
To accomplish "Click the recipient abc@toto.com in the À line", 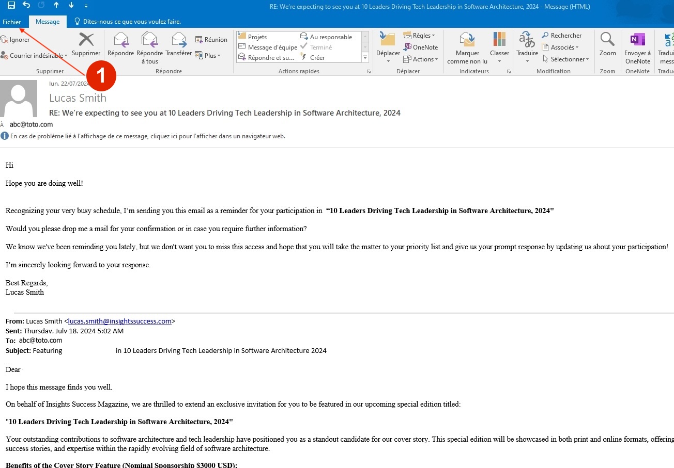I will 31,124.
